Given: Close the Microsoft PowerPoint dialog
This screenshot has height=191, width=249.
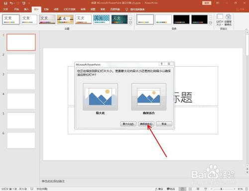Looking at the screenshot, I should click(x=169, y=64).
